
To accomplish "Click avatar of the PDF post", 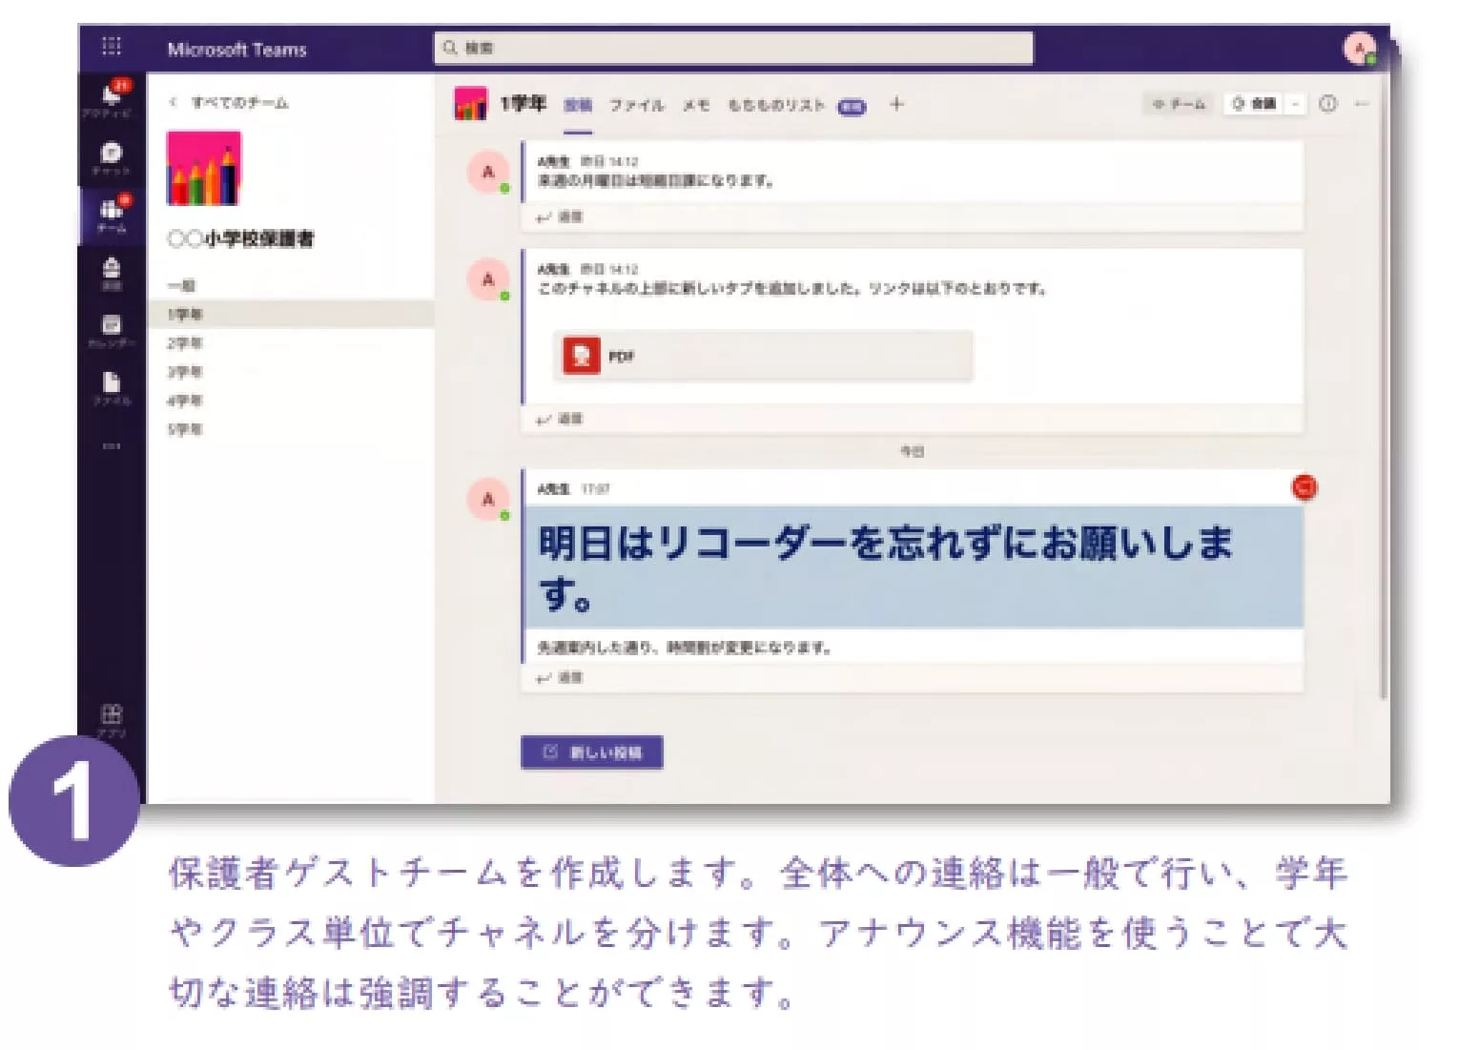I will point(488,280).
